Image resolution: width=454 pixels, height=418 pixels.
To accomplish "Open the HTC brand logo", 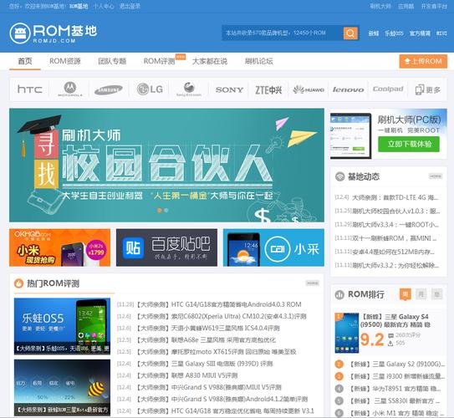I will (x=30, y=89).
